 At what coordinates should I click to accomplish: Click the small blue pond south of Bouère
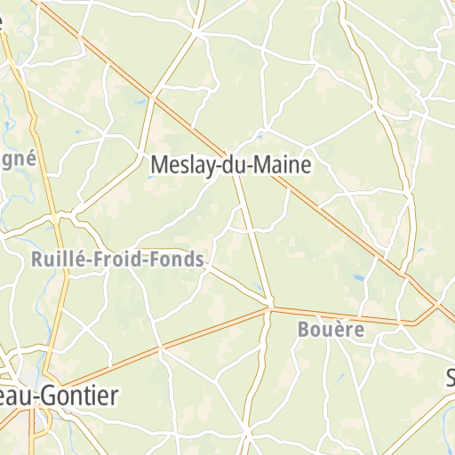[x=340, y=378]
